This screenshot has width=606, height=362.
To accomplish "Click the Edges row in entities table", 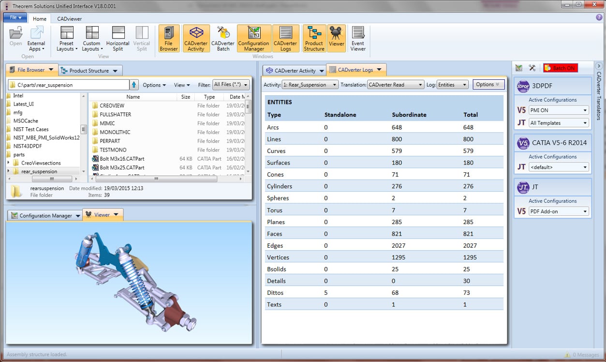I will (x=384, y=245).
